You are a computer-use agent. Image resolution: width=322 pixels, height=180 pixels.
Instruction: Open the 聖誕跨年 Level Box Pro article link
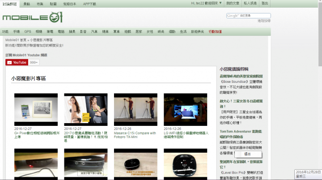tap(241, 164)
